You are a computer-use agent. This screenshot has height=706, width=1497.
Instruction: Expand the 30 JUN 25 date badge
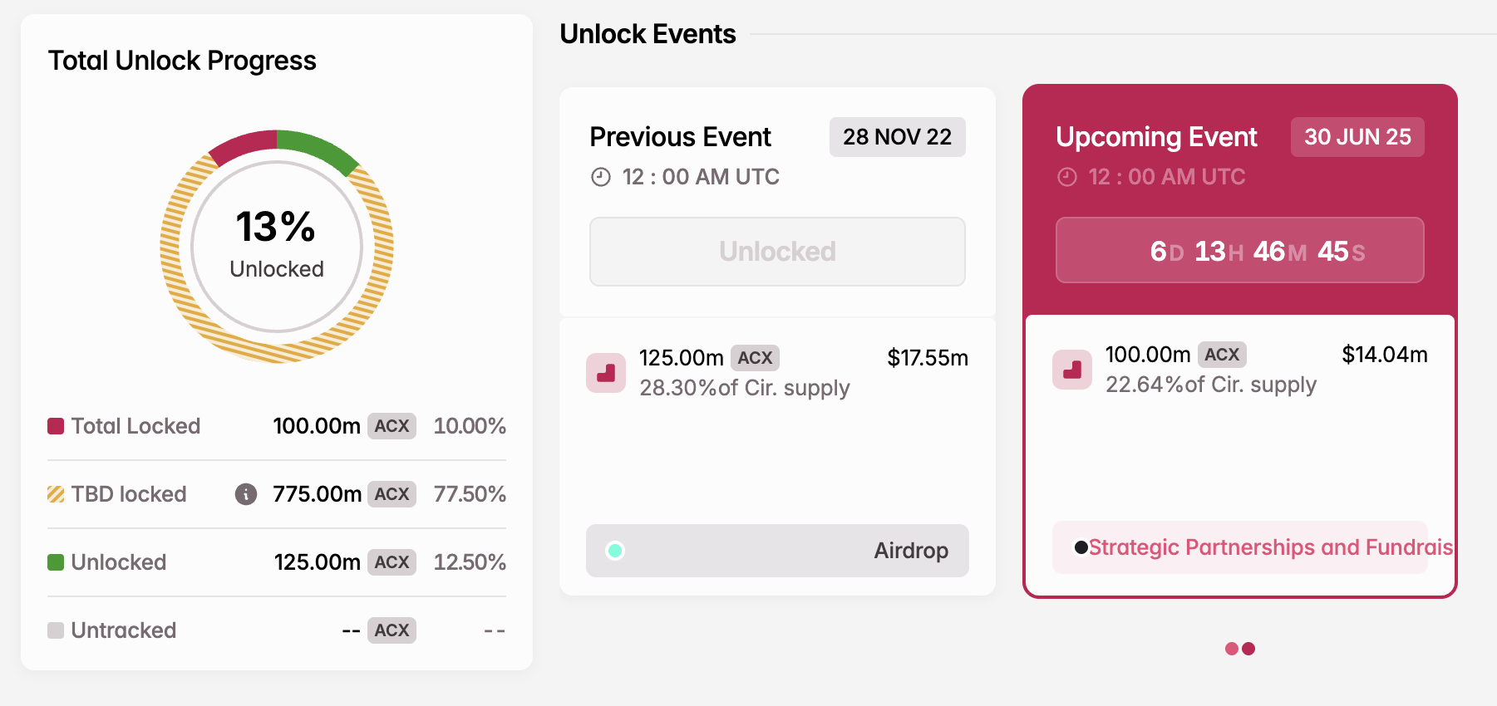[x=1357, y=137]
